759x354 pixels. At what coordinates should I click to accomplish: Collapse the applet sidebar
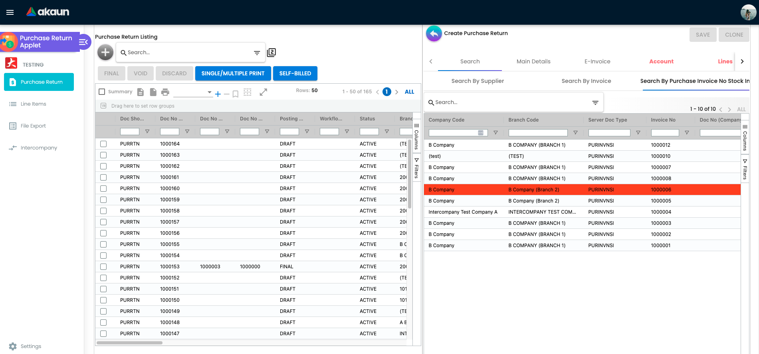click(x=83, y=42)
